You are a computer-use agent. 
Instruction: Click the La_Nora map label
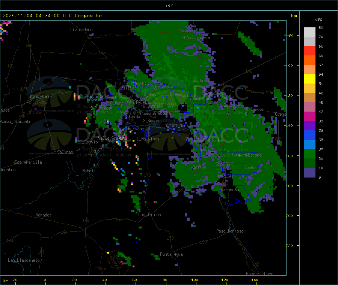(149, 95)
